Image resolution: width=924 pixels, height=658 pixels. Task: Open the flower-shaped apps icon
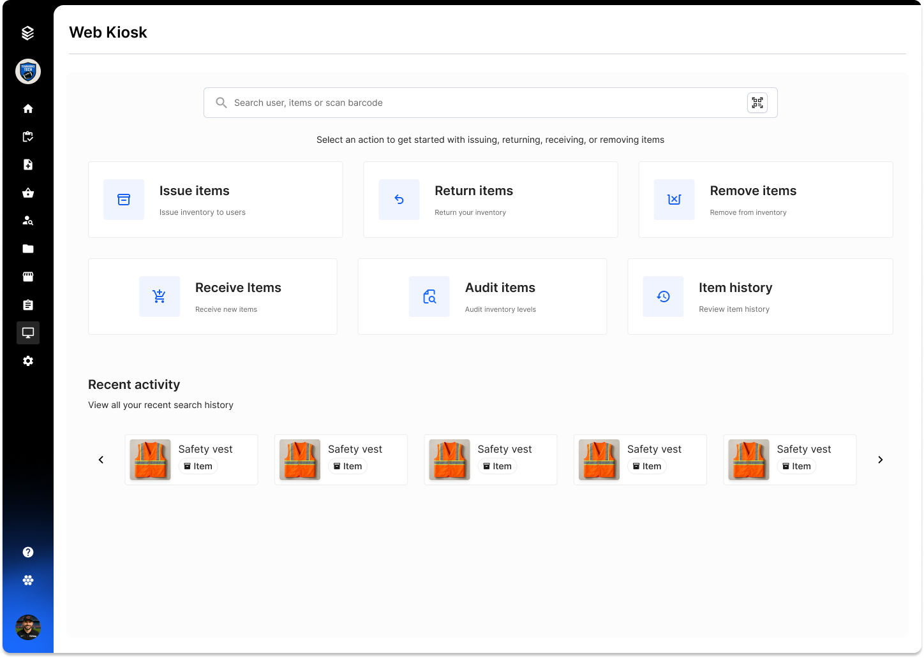(28, 580)
